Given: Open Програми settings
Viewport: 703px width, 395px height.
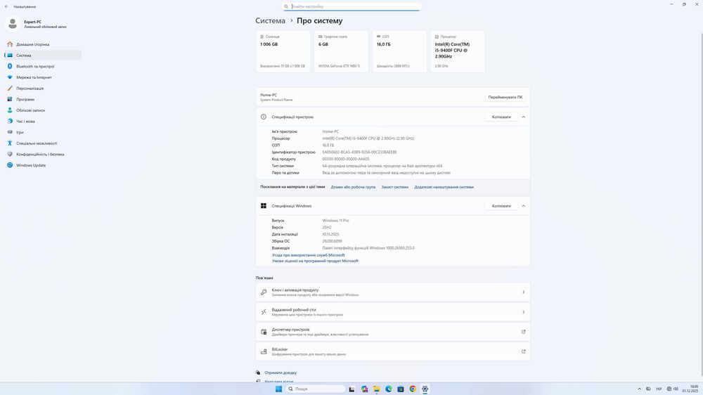Looking at the screenshot, I should coord(43,99).
